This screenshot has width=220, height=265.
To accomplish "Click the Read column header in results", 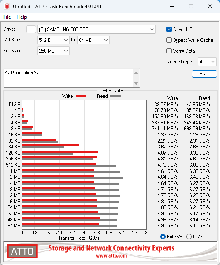I will pyautogui.click(x=204, y=98).
